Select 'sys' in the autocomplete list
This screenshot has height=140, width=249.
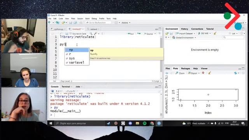[x=77, y=58]
